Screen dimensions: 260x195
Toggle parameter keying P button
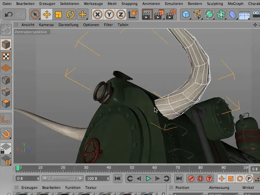point(249,178)
